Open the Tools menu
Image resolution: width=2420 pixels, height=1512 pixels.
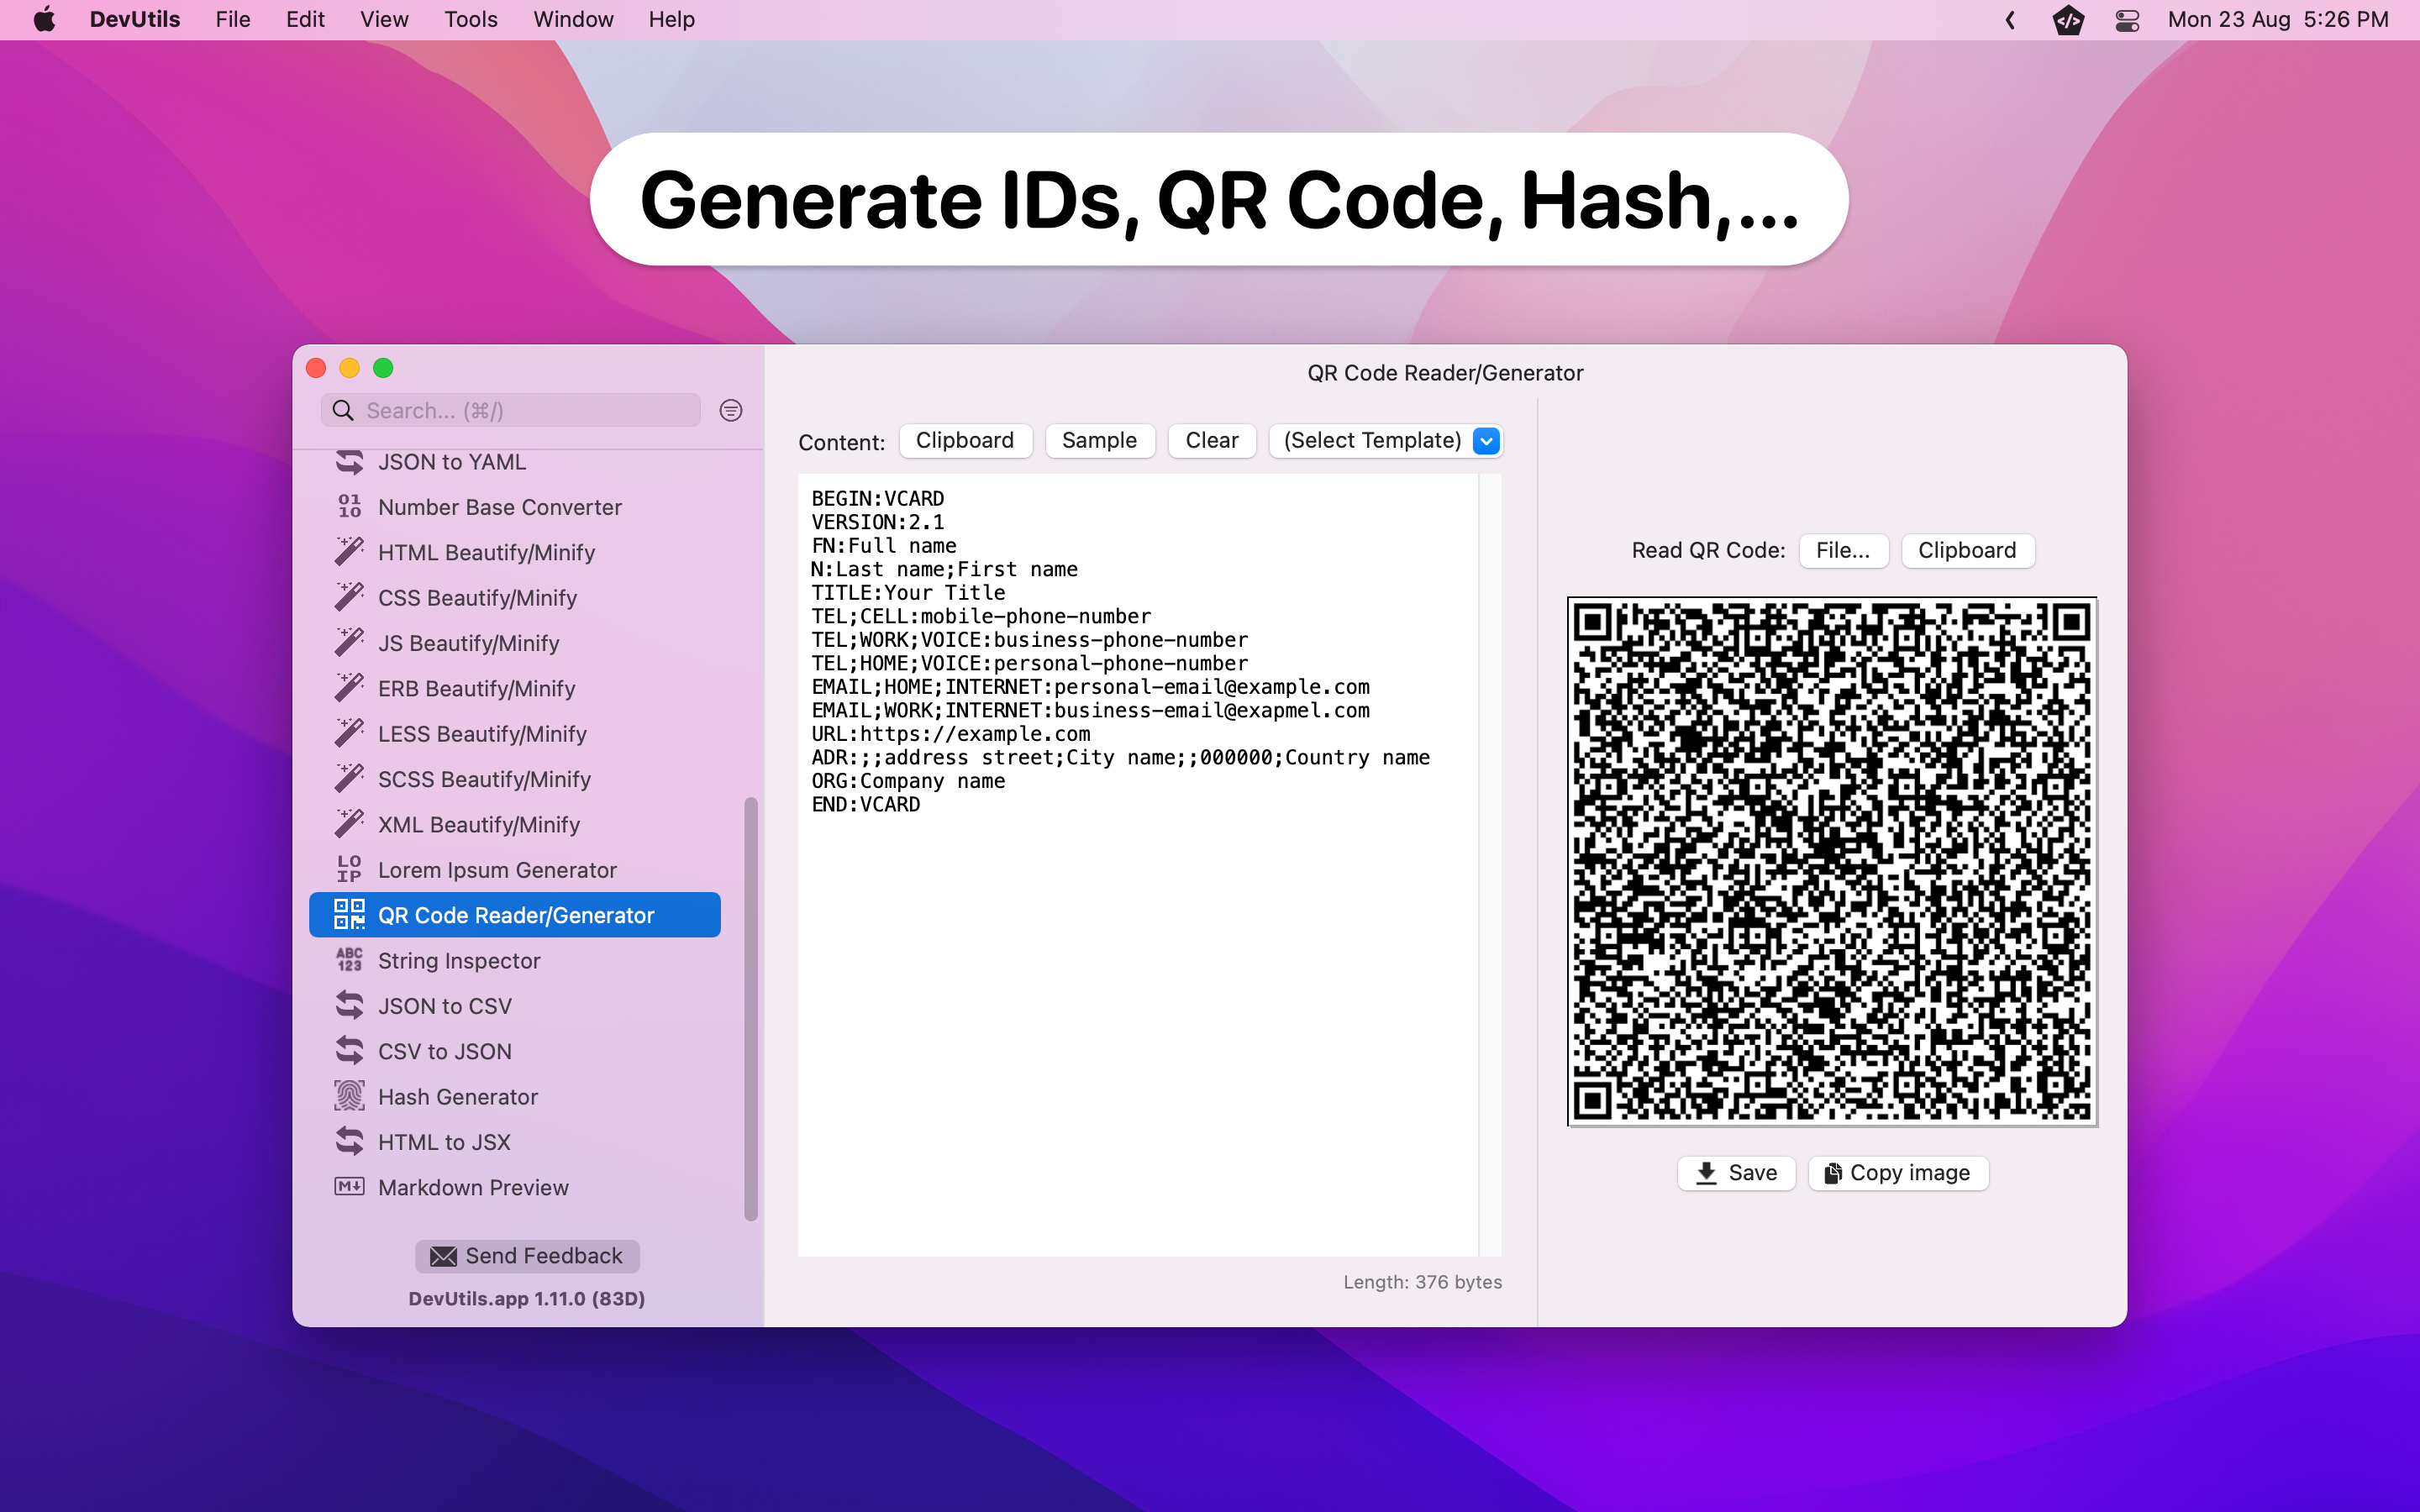point(470,20)
